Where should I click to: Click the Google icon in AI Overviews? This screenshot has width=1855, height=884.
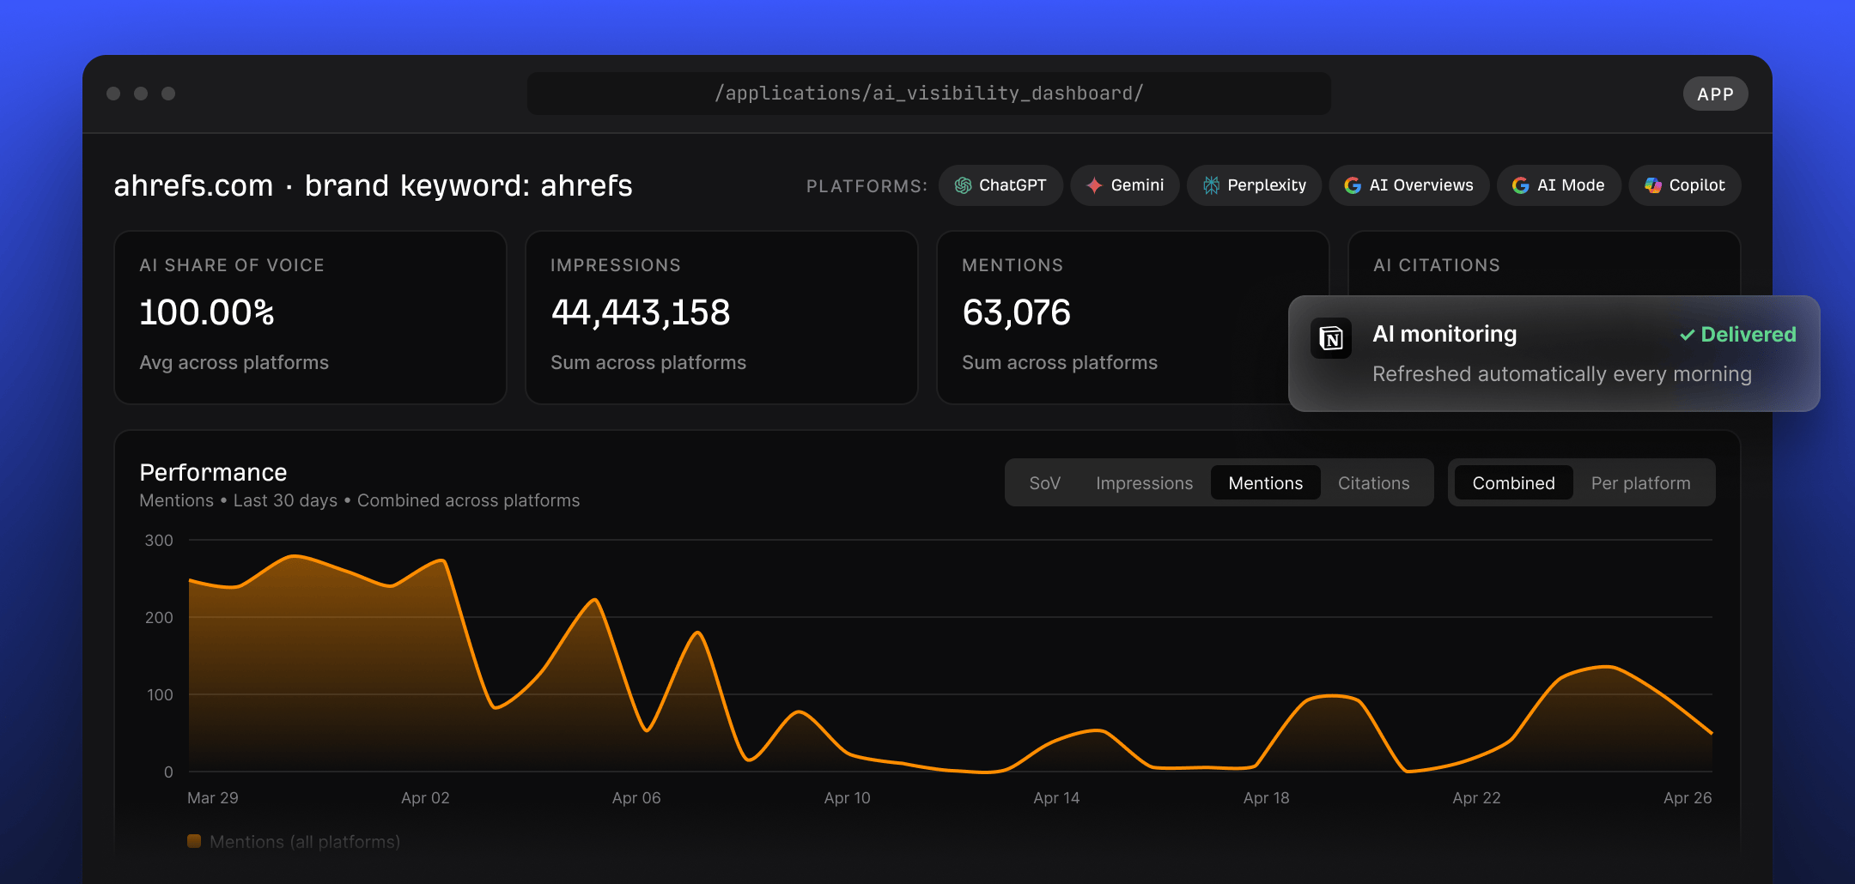coord(1353,185)
